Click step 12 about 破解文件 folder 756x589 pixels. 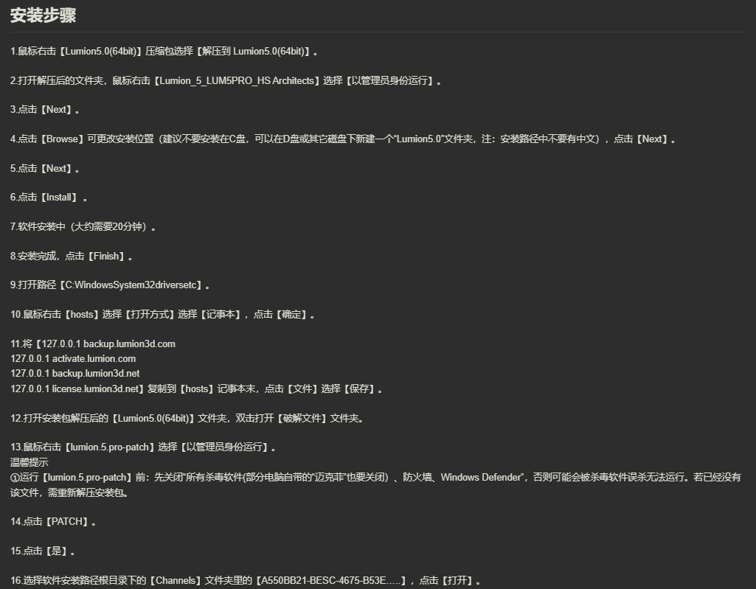pyautogui.click(x=187, y=419)
